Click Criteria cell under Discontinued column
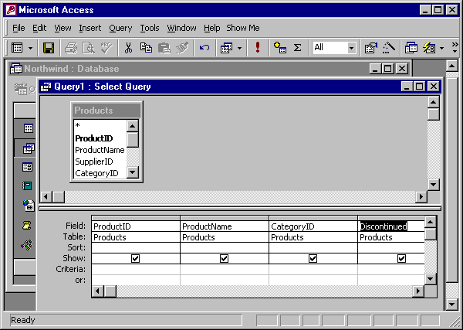This screenshot has height=330, width=463. 391,270
